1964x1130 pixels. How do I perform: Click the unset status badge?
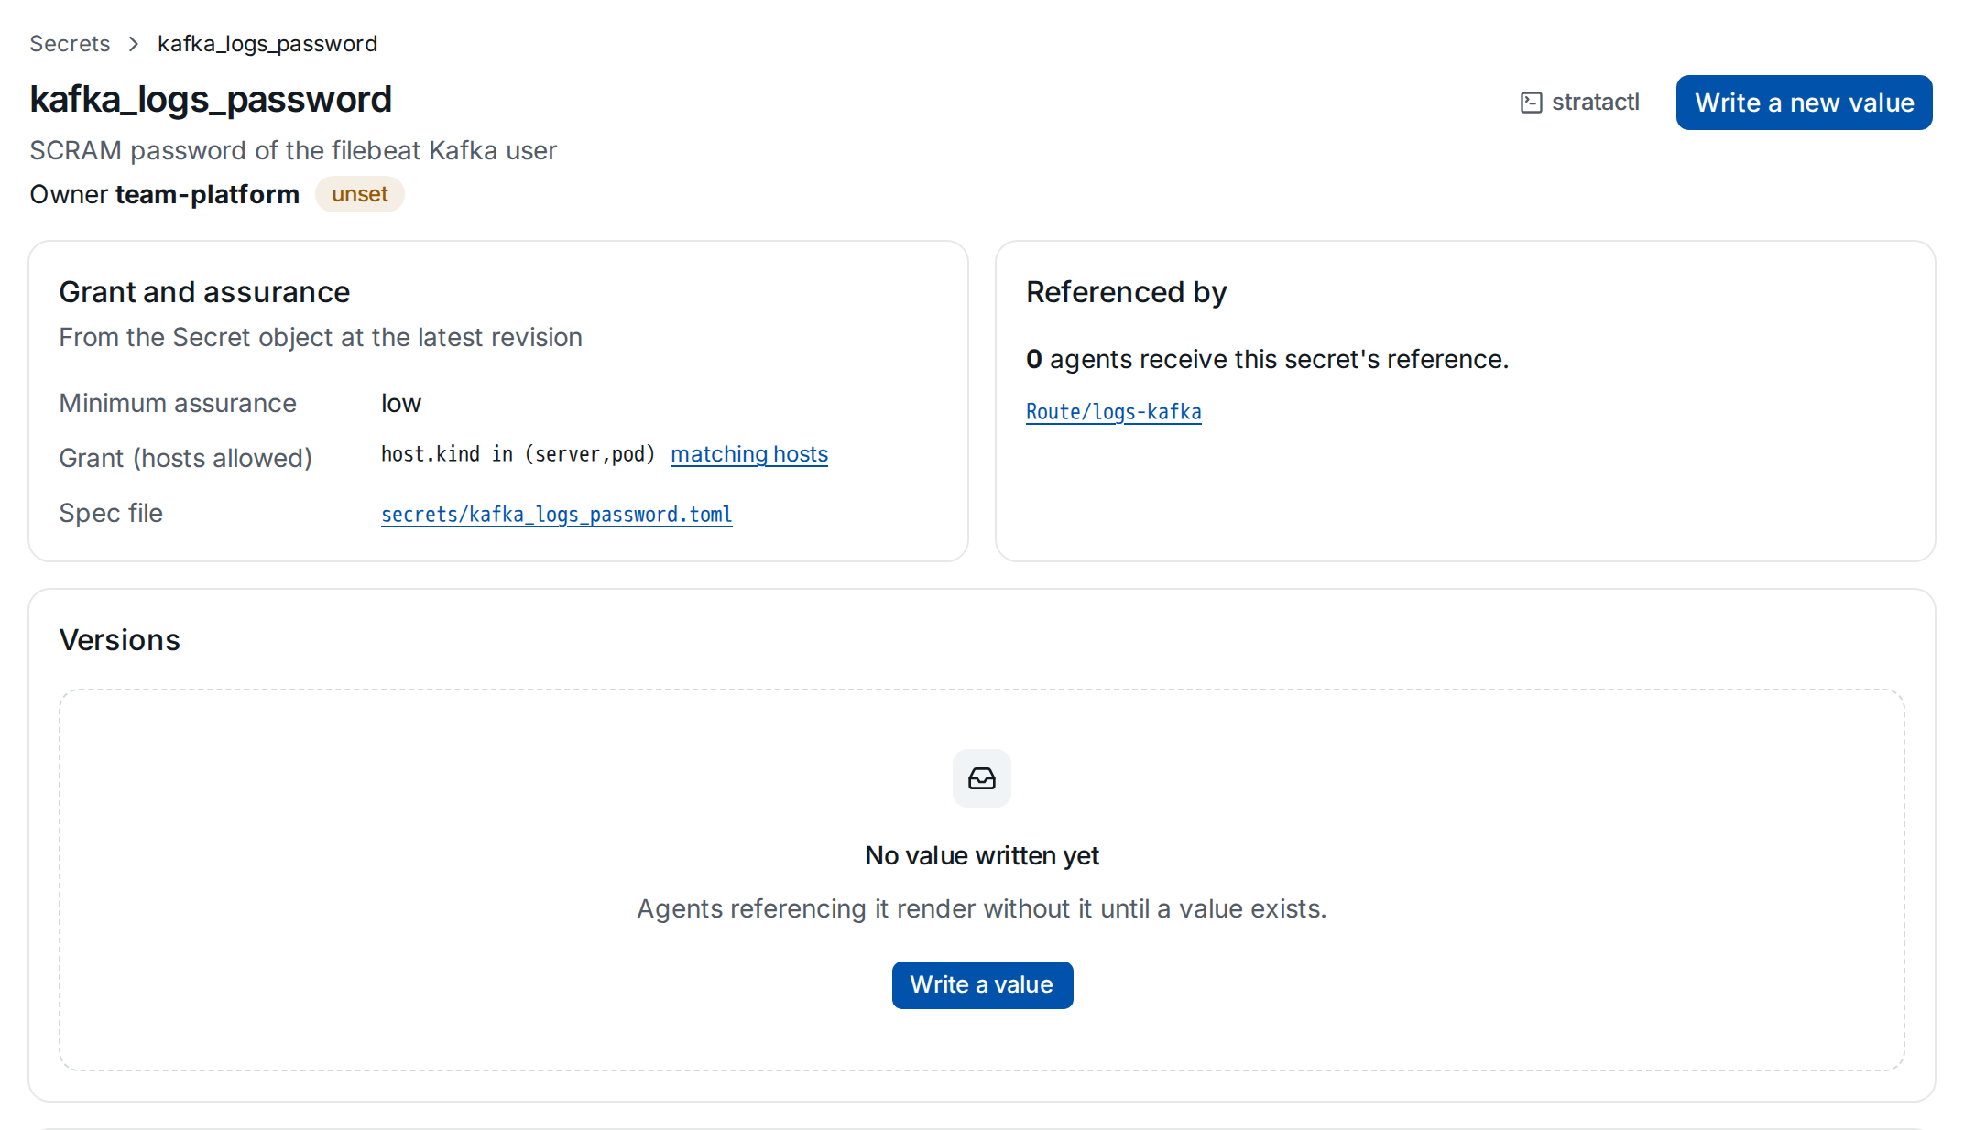360,194
